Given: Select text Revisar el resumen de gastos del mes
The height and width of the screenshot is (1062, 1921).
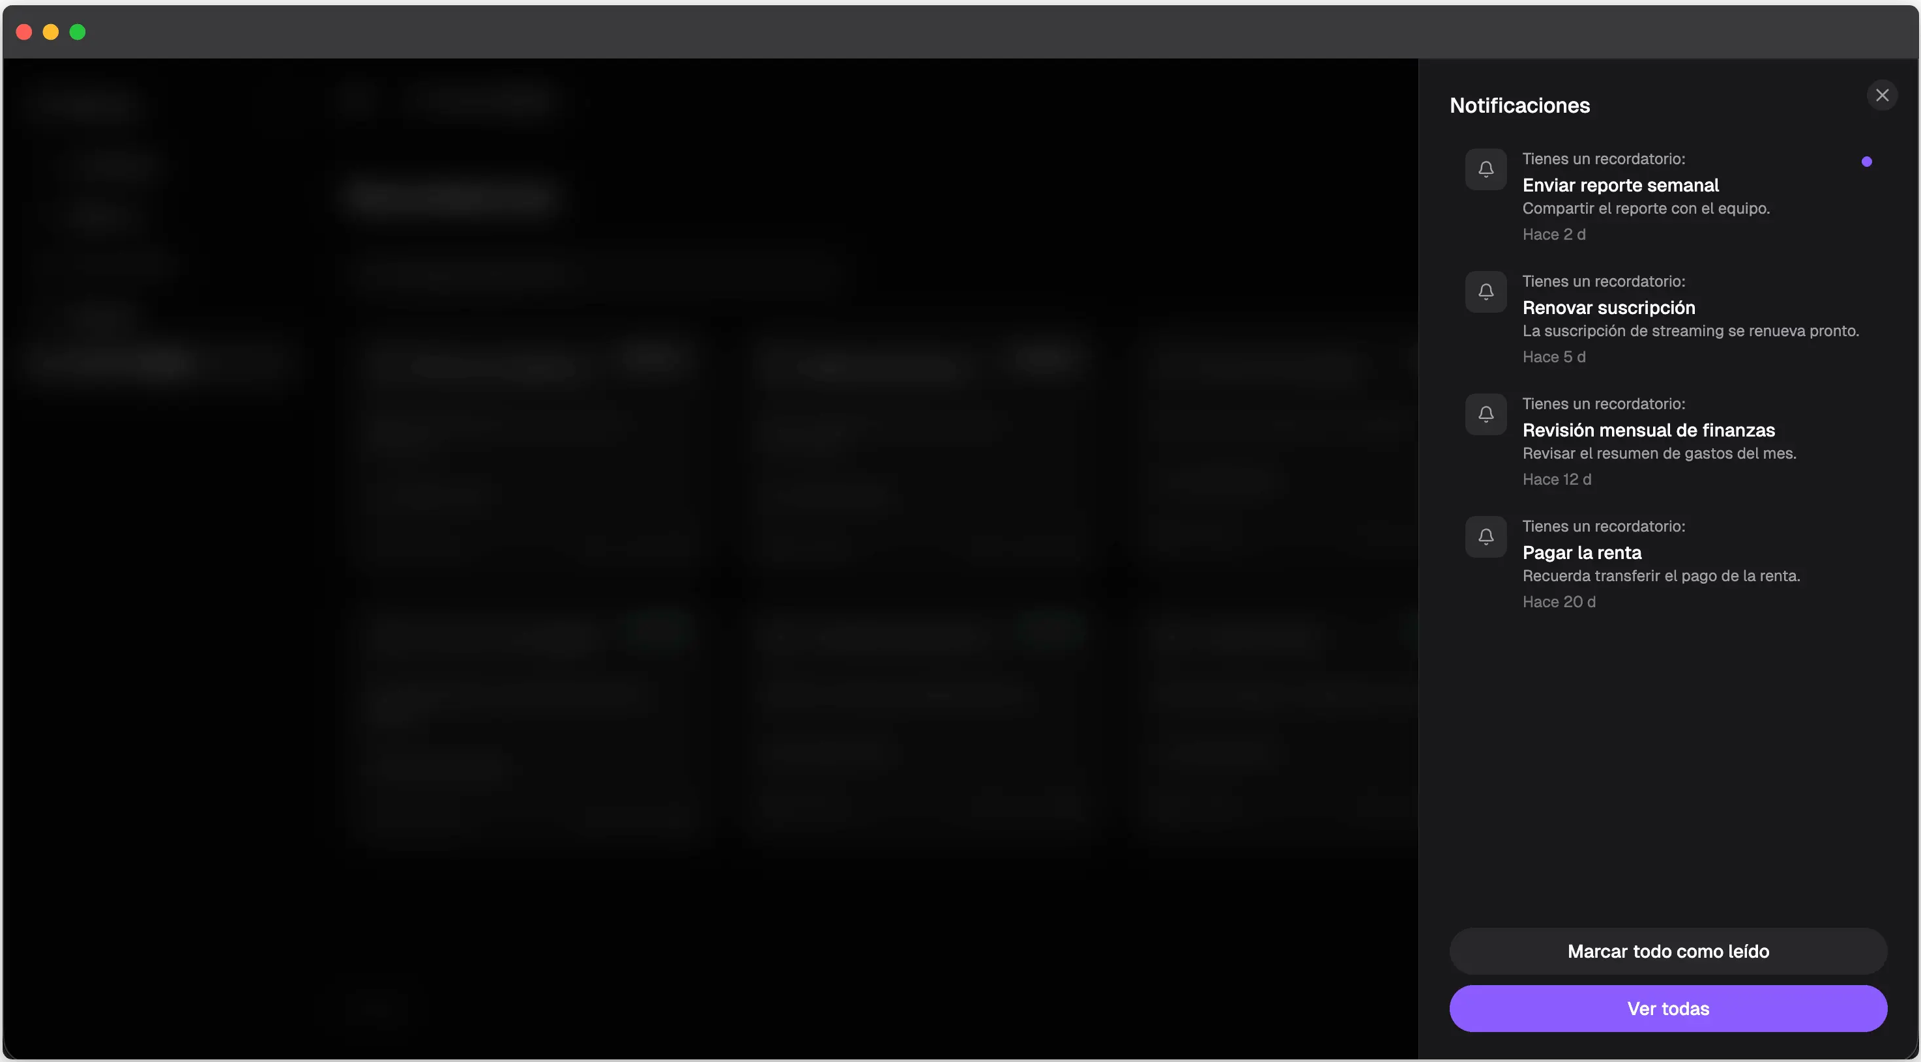Looking at the screenshot, I should point(1658,453).
